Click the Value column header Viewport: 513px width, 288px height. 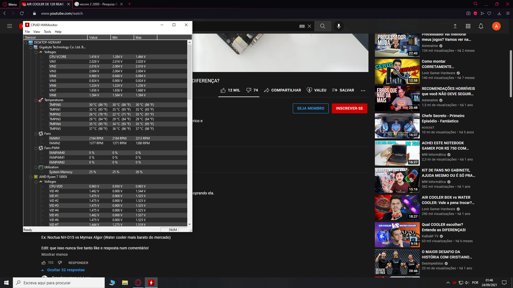pyautogui.click(x=99, y=38)
